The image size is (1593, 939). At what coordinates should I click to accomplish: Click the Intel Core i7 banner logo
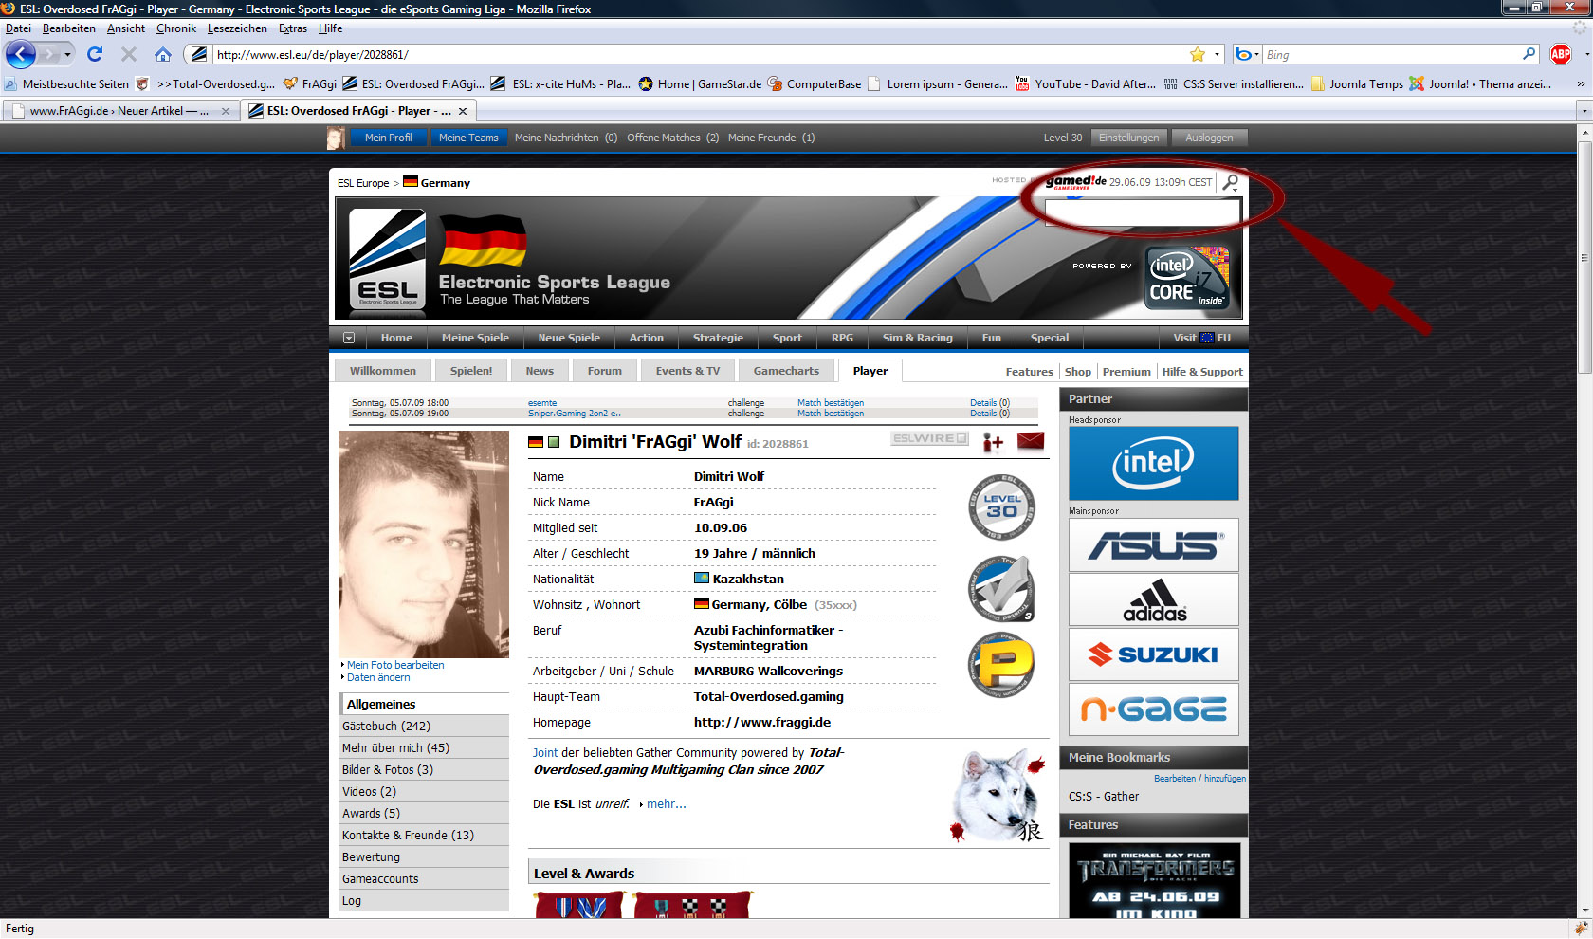click(1187, 279)
